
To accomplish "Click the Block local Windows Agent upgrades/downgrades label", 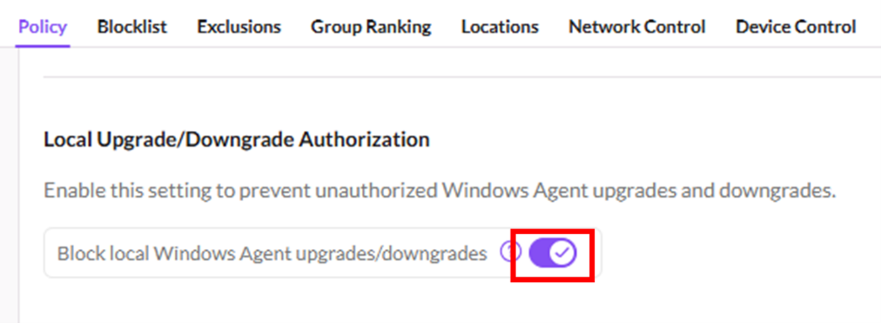I will click(271, 254).
